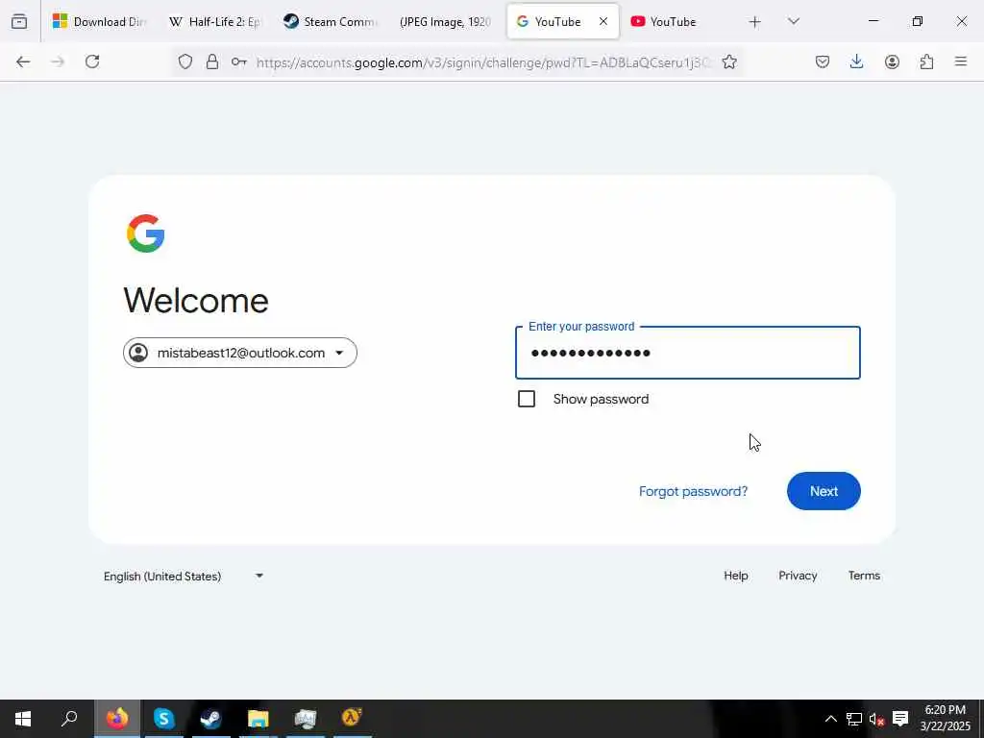Viewport: 984px width, 738px height.
Task: Open saved logins key icon
Action: point(238,61)
